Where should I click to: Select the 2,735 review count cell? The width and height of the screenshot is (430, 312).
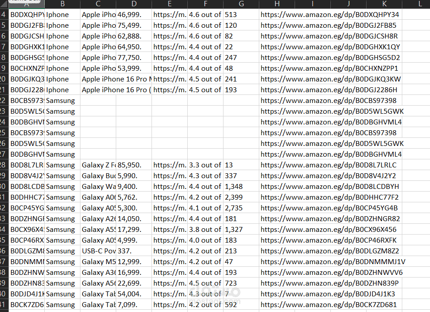coord(241,208)
